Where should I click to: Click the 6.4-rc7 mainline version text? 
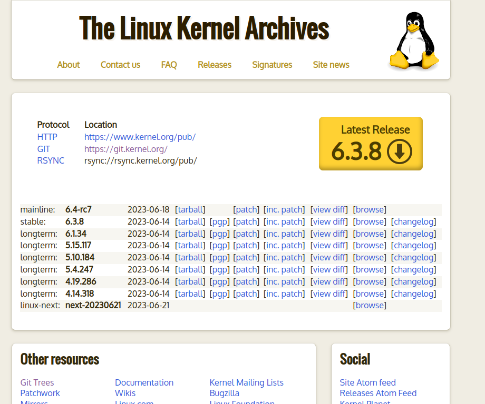79,209
